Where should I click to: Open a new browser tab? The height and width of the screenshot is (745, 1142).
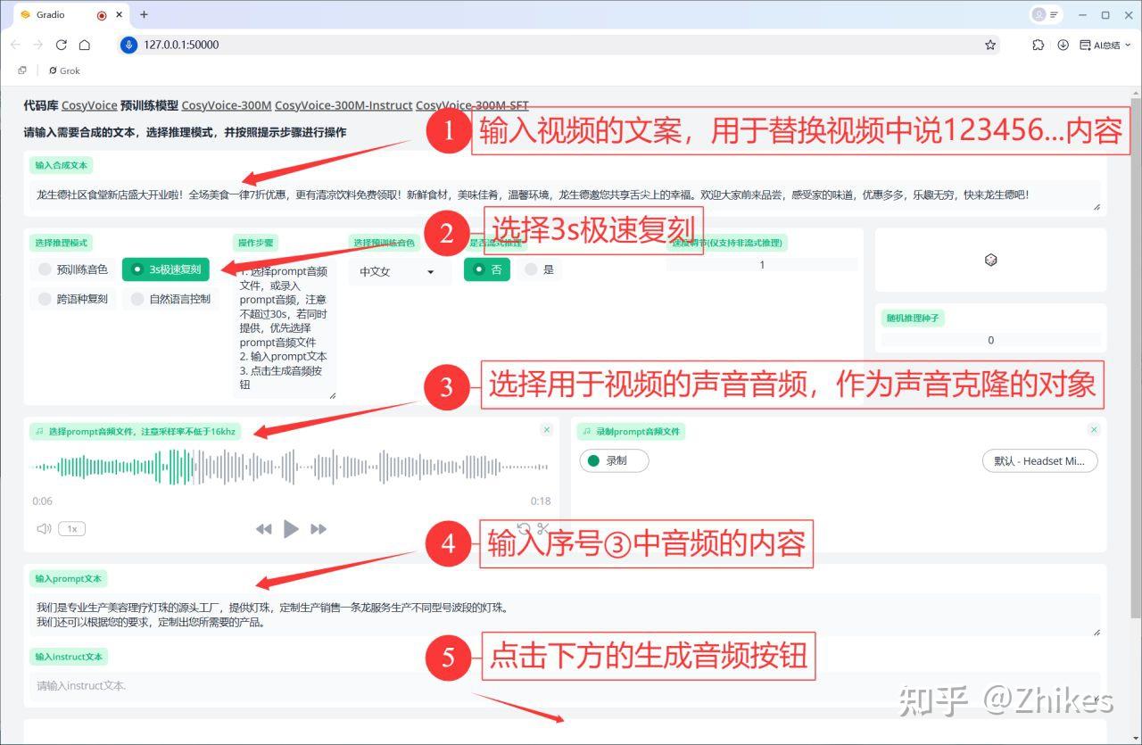(x=144, y=14)
